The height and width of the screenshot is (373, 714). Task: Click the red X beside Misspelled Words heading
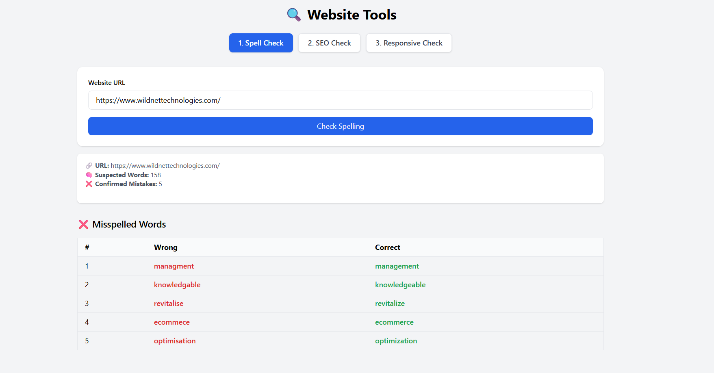coord(83,224)
